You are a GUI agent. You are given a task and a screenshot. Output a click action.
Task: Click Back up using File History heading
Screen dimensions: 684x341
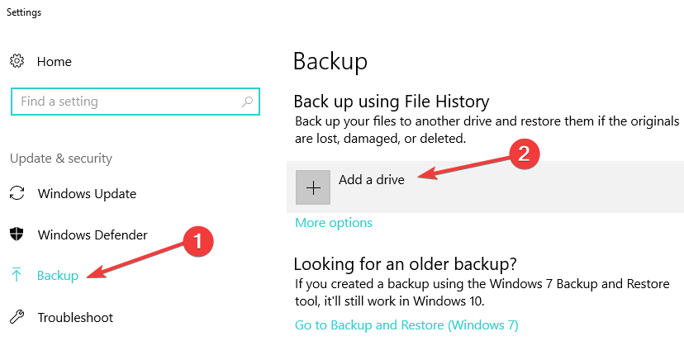pyautogui.click(x=392, y=102)
